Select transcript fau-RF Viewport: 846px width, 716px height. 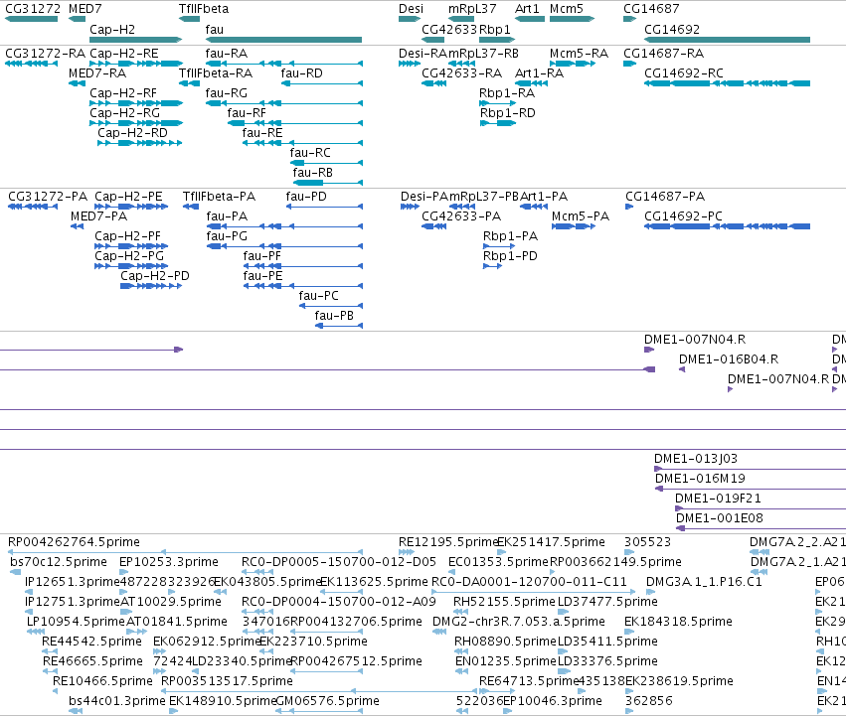(247, 113)
